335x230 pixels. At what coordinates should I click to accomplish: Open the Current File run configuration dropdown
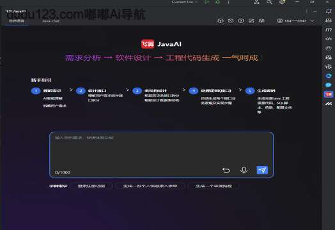click(184, 2)
